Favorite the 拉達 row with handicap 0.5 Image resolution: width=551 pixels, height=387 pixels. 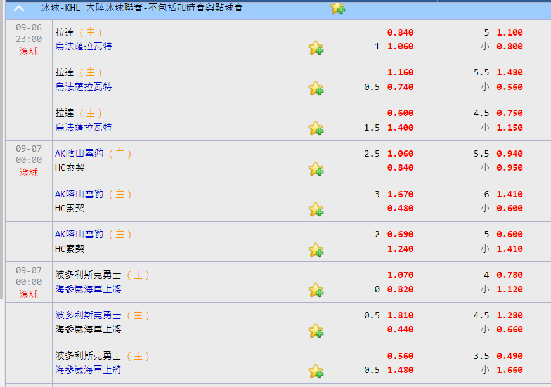click(x=316, y=88)
